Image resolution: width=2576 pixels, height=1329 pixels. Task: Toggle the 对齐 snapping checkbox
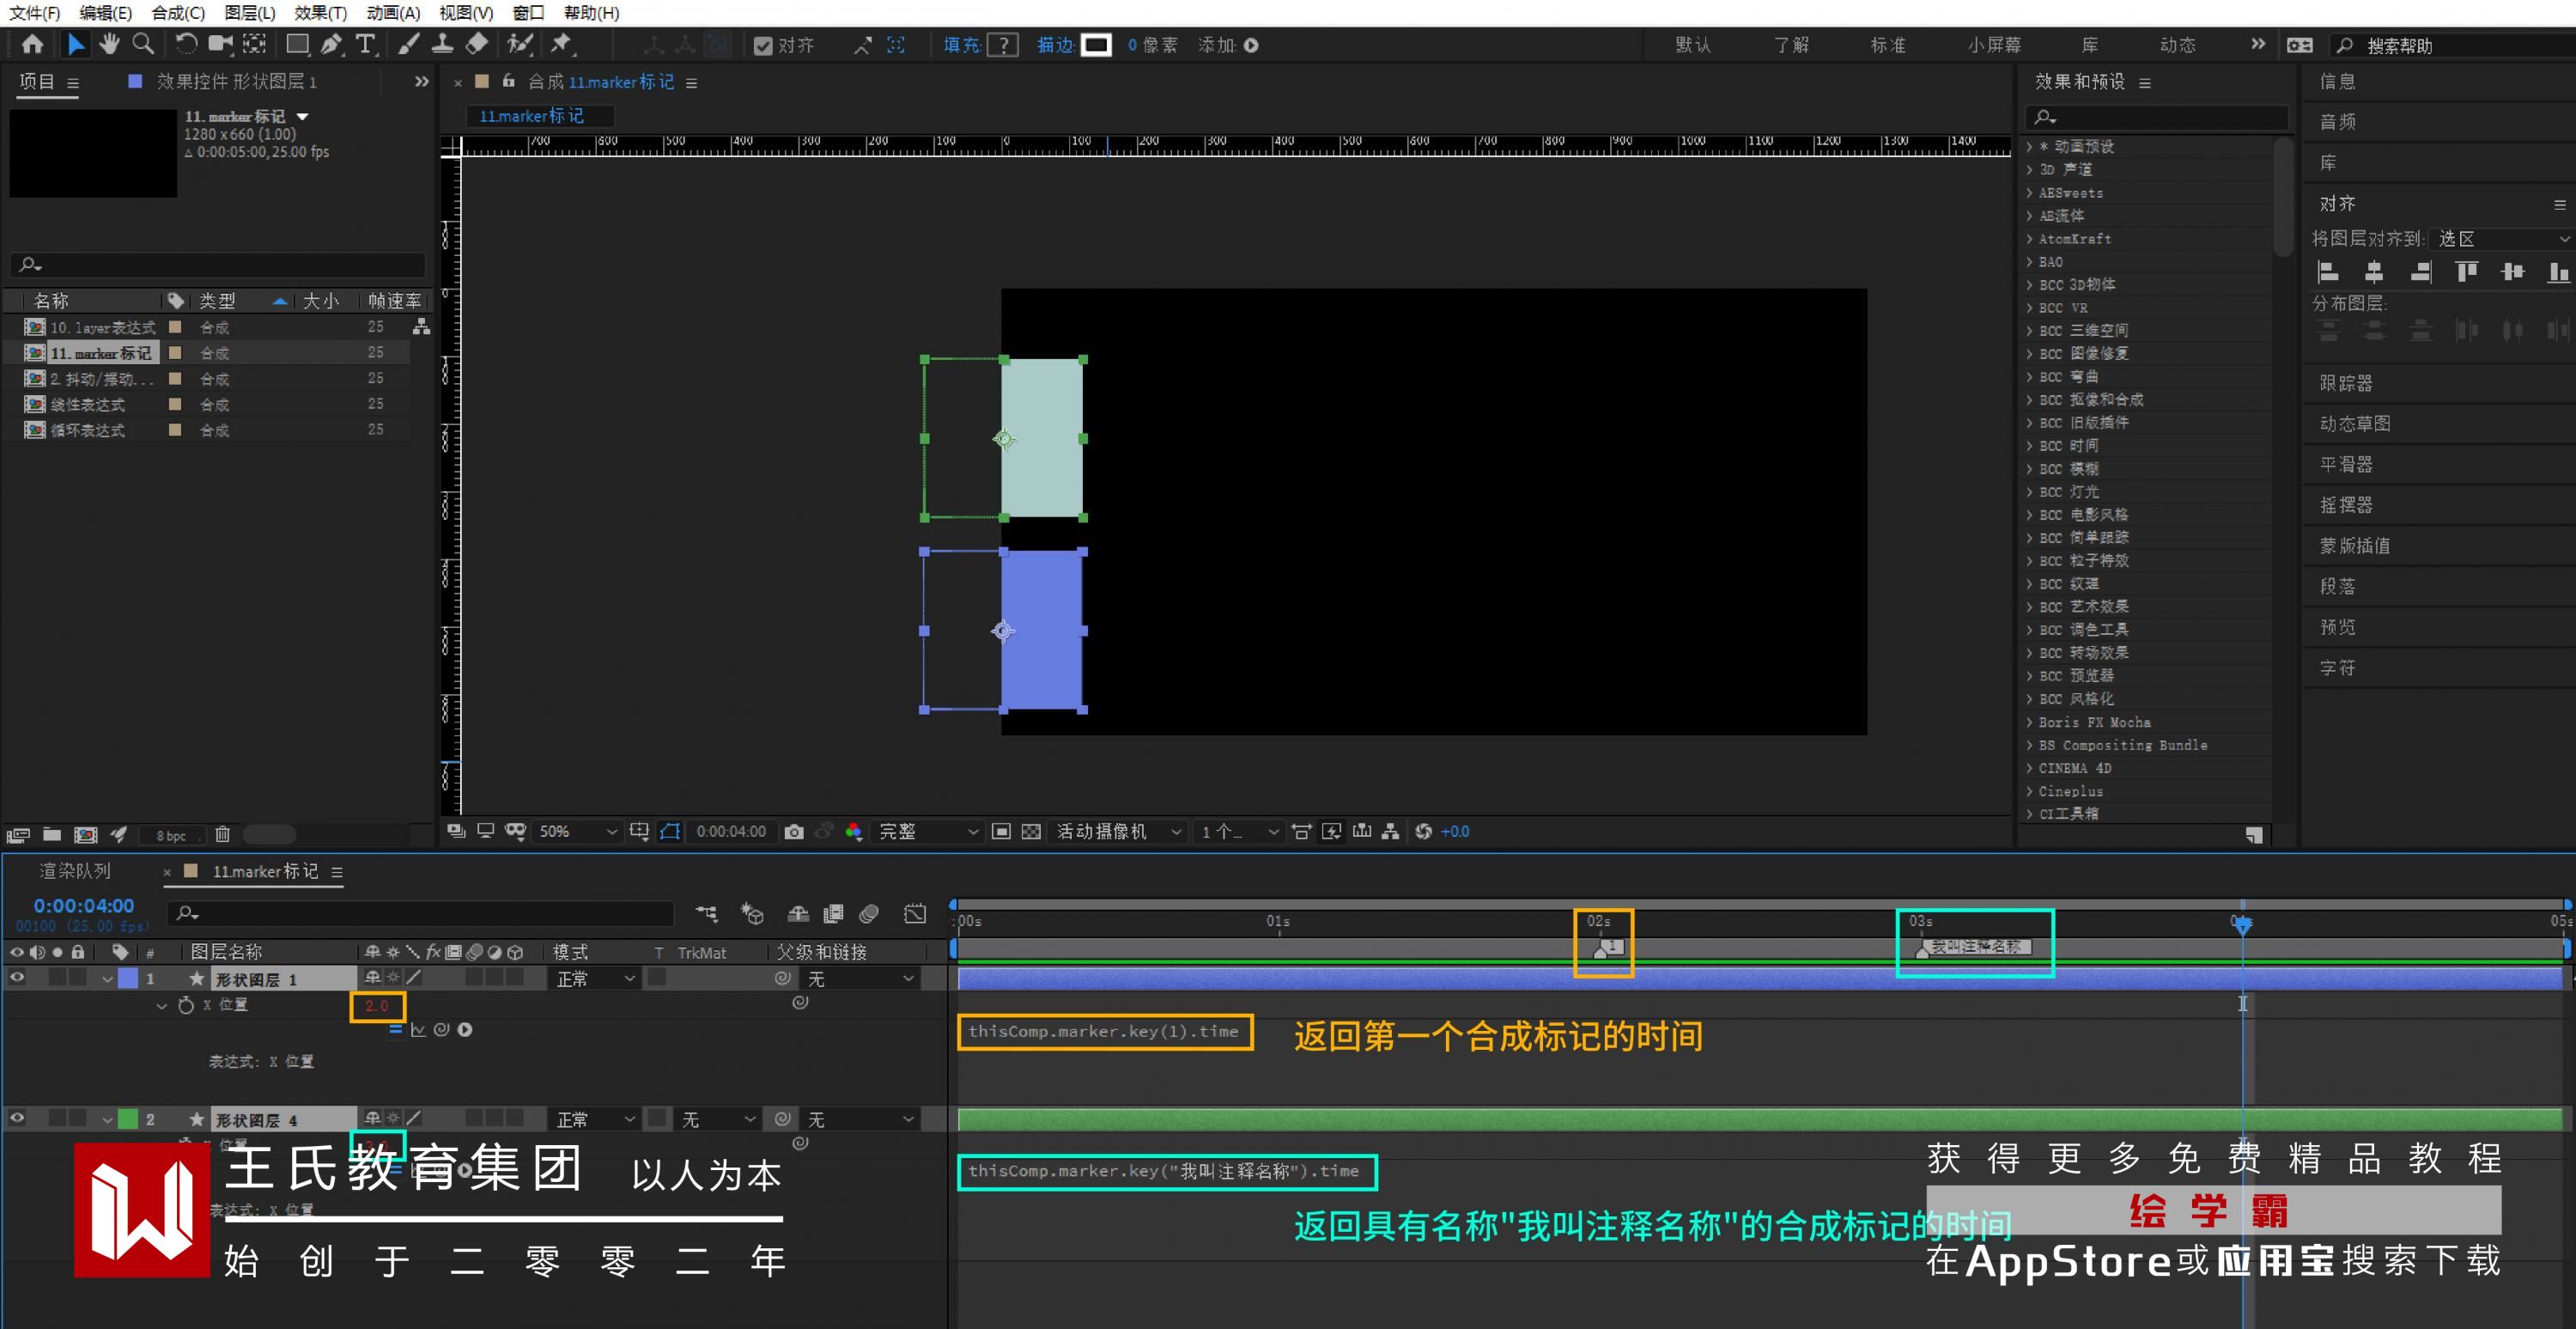(763, 46)
